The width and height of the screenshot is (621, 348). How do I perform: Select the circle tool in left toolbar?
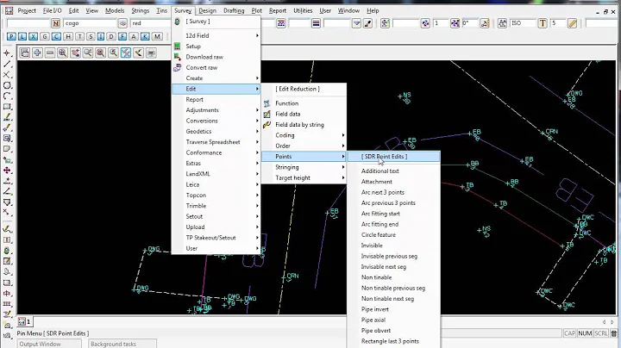click(7, 85)
